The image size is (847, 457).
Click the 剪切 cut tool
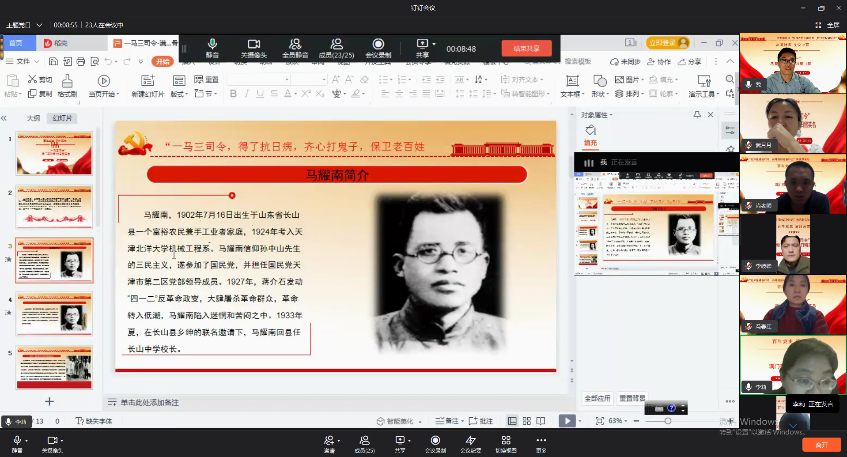[x=40, y=79]
